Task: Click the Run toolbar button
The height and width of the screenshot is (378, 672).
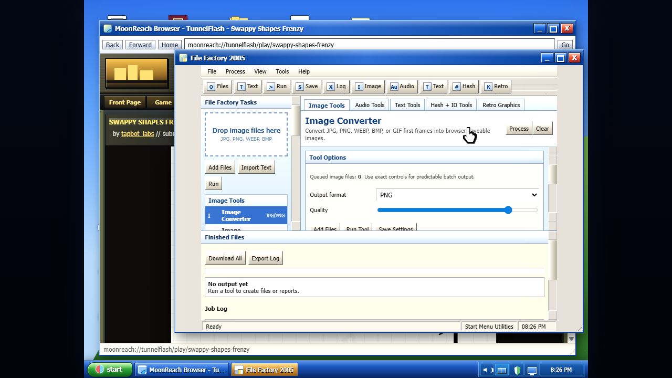Action: click(277, 87)
